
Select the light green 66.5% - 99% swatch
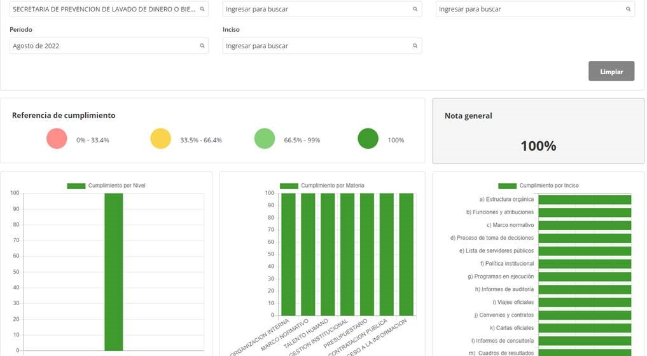(x=265, y=139)
